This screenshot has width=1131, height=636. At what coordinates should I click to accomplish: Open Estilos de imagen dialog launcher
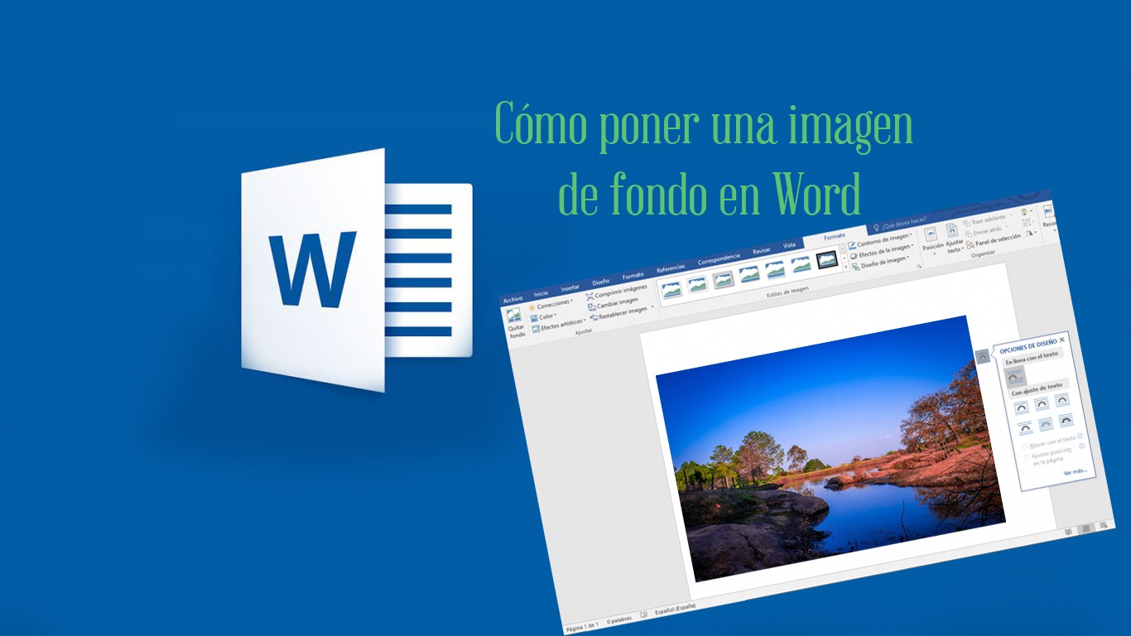coord(919,267)
